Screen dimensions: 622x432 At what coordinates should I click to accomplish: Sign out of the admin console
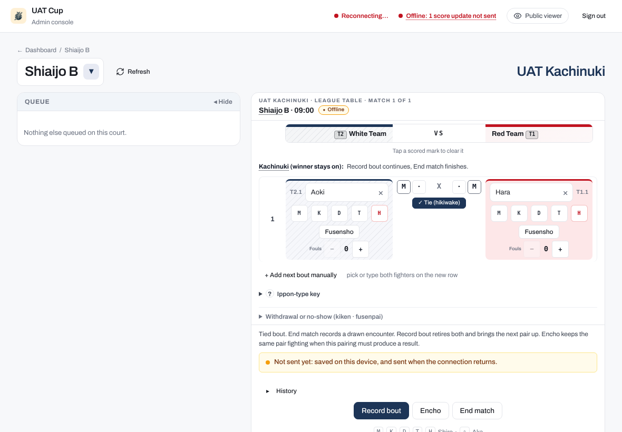click(594, 16)
